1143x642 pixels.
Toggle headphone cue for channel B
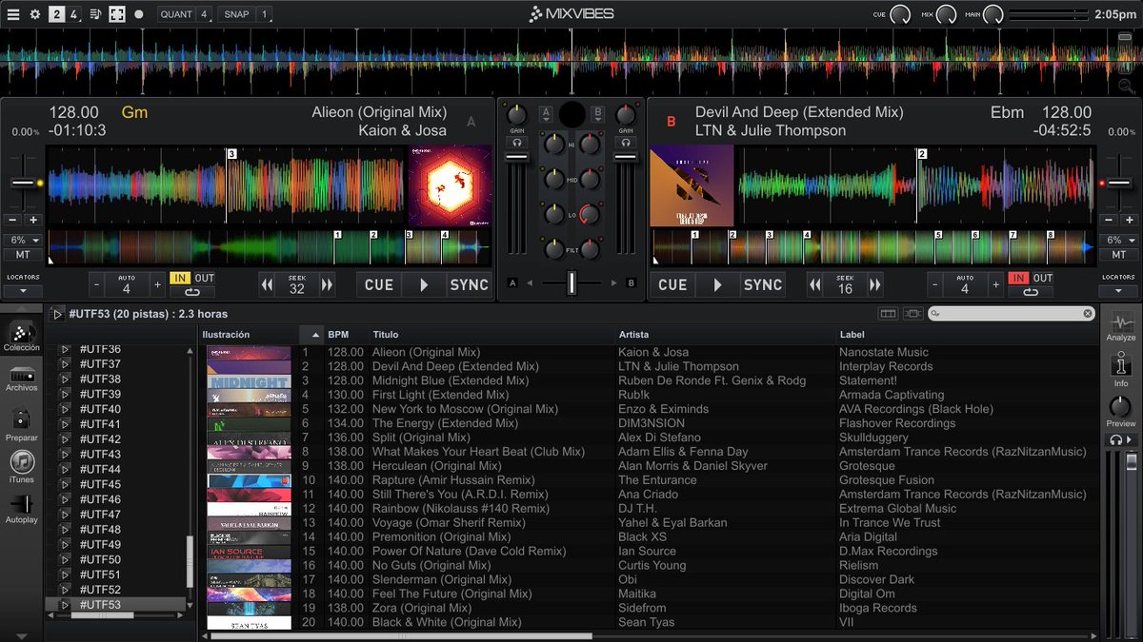[x=625, y=143]
